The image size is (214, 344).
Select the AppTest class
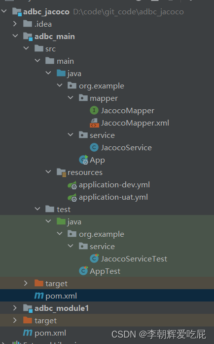click(105, 271)
